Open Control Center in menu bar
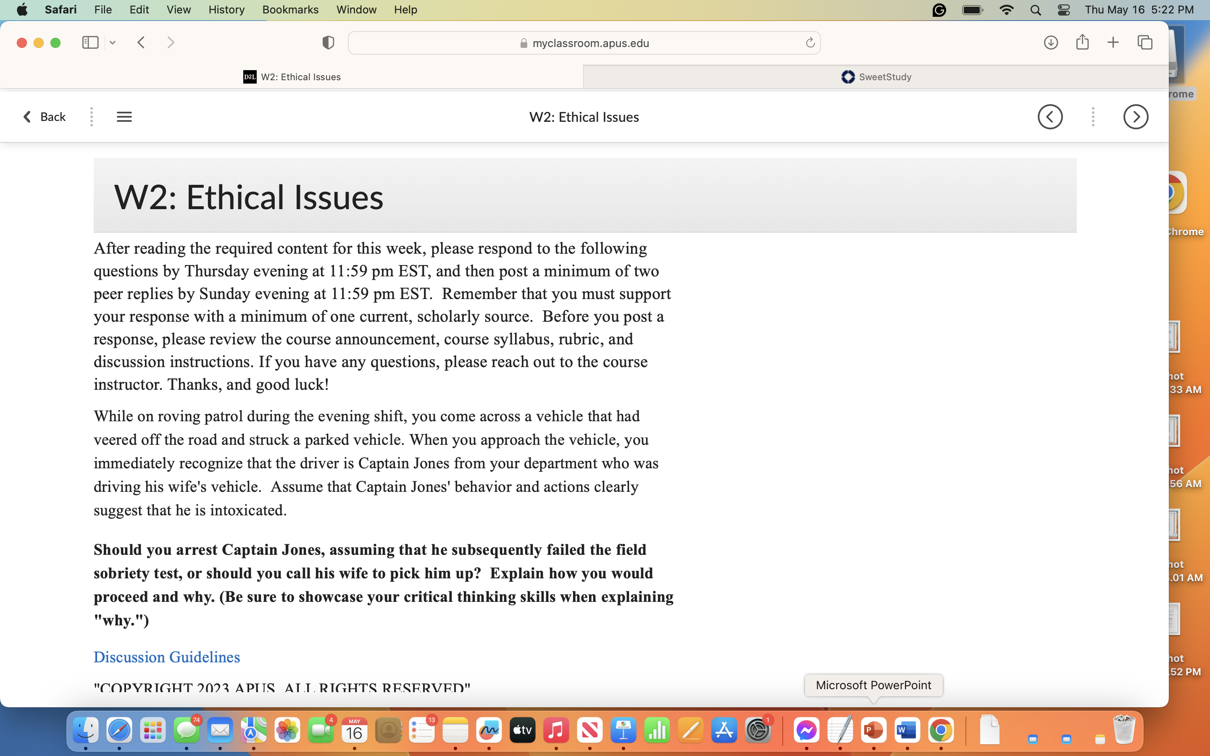Screen dimensions: 1210x756 pos(1063,10)
